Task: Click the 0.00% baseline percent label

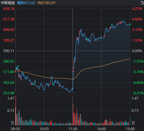Action: click(x=137, y=51)
